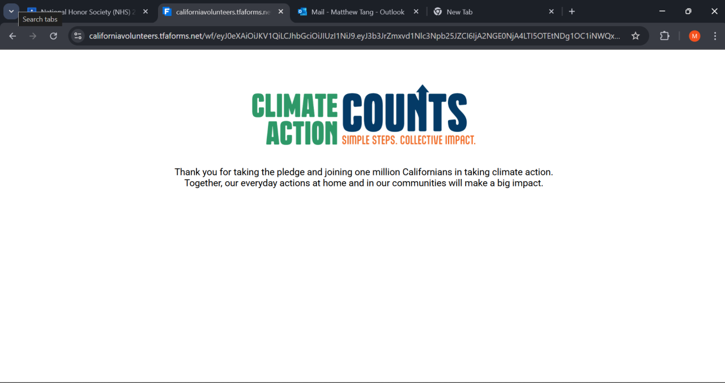This screenshot has width=725, height=383.
Task: Close the New Tab tab
Action: pos(551,11)
